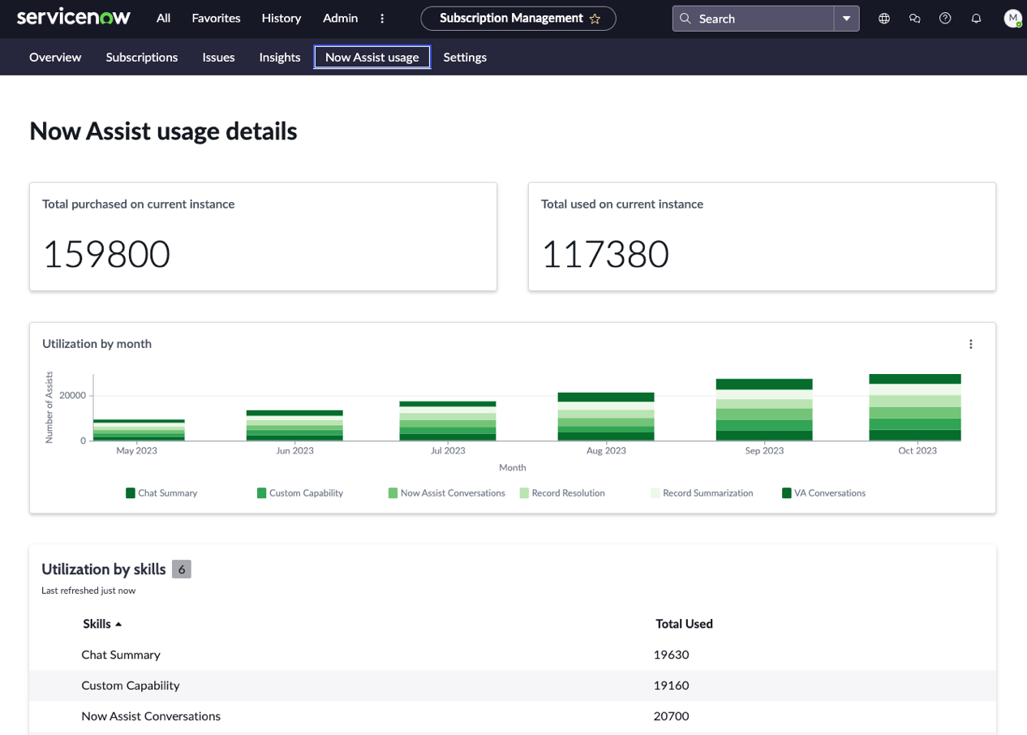Click the value 19160

(x=671, y=686)
